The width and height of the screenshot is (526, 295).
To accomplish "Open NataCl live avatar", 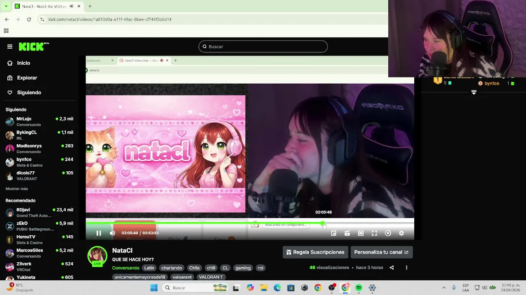I will tap(97, 256).
